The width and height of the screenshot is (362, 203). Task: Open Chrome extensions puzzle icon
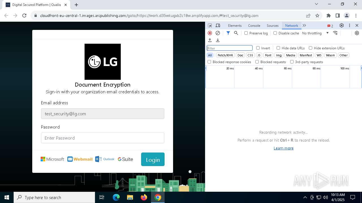pyautogui.click(x=329, y=16)
